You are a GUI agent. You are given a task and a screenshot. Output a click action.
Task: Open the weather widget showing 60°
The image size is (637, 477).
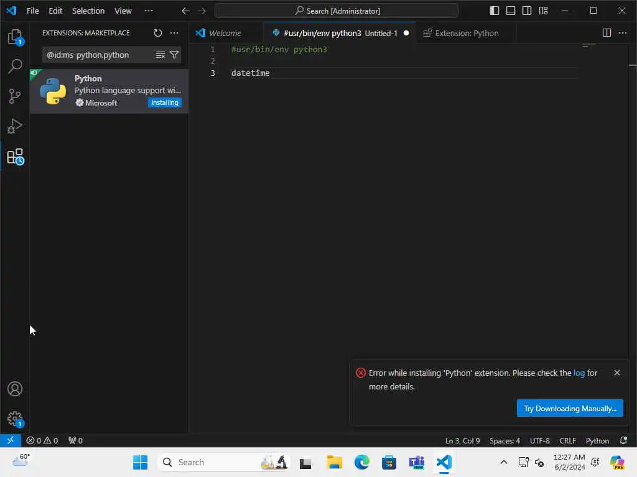tap(21, 460)
